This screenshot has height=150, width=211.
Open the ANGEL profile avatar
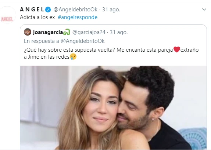click(x=7, y=15)
